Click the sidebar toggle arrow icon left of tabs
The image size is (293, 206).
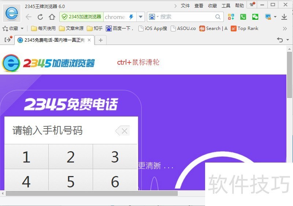pos(8,39)
